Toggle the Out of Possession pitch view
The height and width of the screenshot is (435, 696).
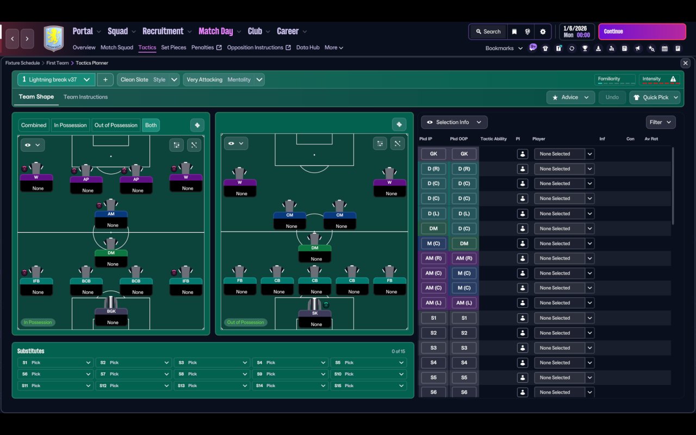[116, 125]
